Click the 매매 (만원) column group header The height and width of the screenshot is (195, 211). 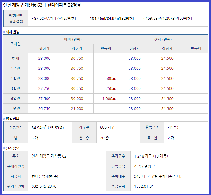point(73,40)
